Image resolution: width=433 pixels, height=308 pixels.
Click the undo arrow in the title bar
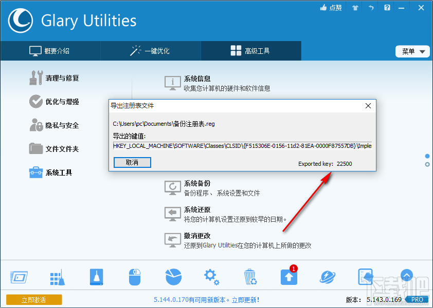click(371, 8)
